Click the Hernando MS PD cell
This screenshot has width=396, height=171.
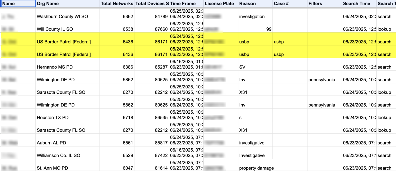[x=68, y=64]
